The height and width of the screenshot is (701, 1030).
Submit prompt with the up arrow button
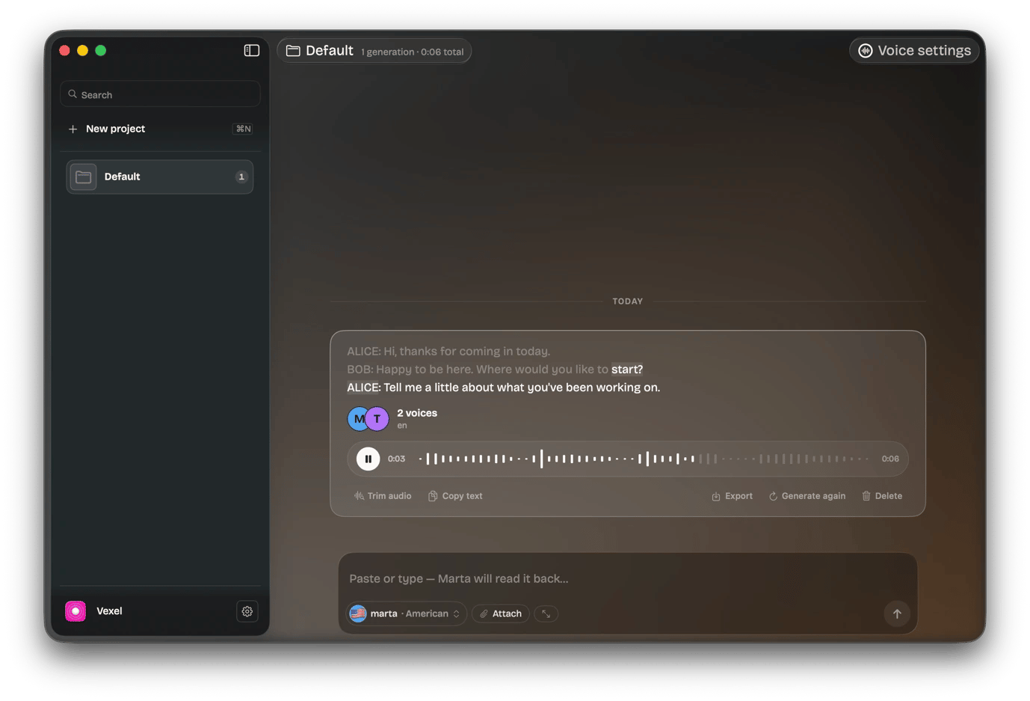click(x=897, y=613)
